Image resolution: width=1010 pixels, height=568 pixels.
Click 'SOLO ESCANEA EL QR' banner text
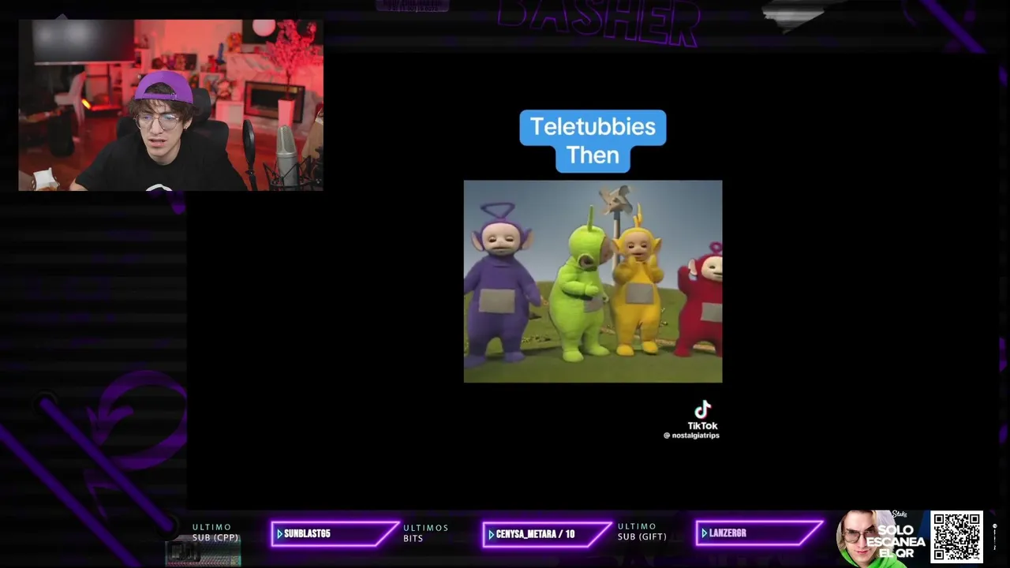[x=894, y=541]
